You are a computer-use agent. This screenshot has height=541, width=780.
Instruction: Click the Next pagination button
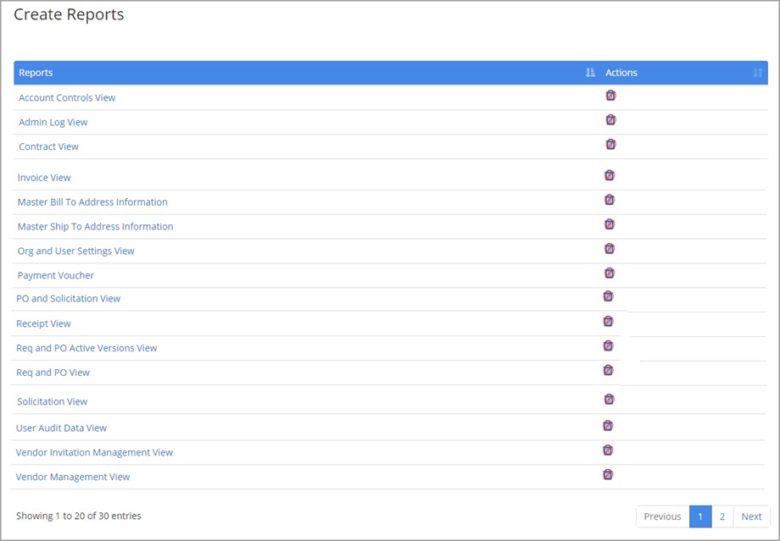tap(751, 516)
